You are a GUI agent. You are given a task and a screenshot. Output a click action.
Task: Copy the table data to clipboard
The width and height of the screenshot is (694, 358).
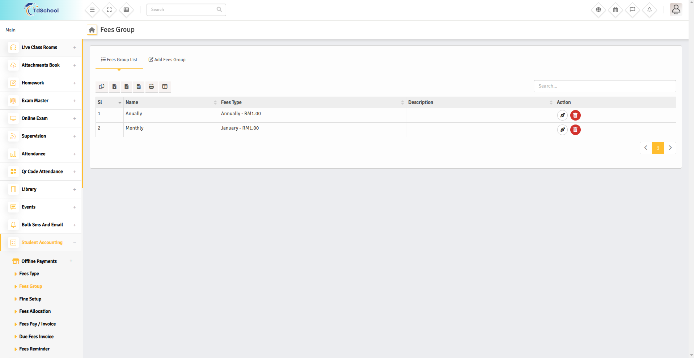[102, 87]
